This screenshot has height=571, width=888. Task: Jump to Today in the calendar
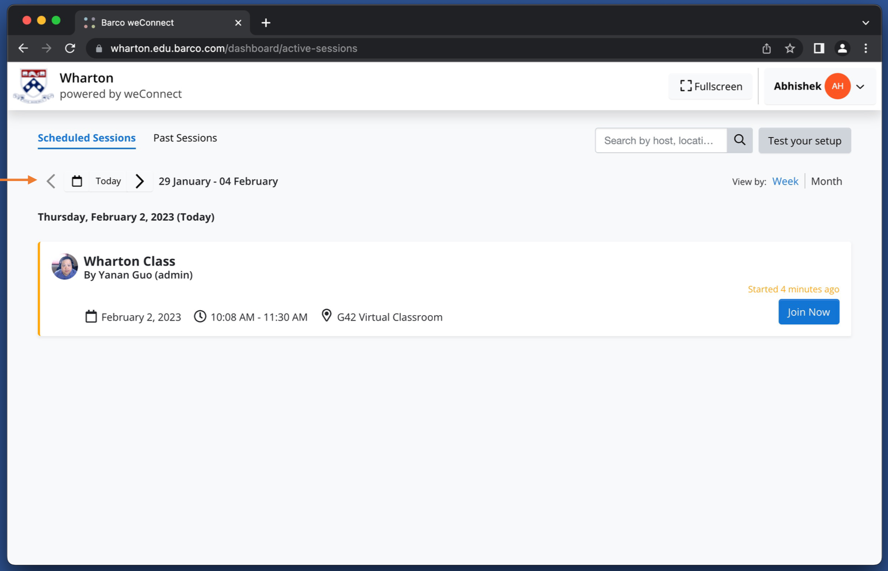(x=108, y=181)
